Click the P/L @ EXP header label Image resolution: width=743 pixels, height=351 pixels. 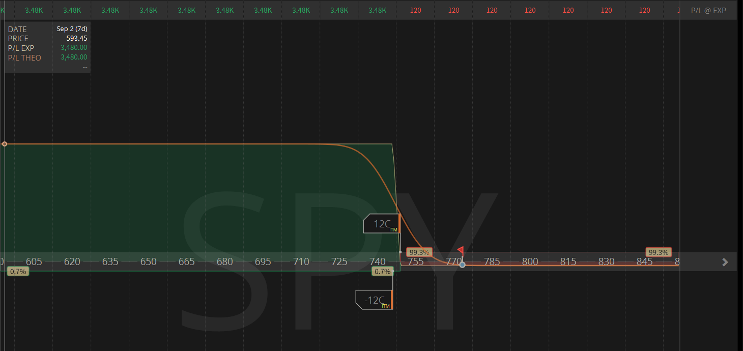point(708,10)
